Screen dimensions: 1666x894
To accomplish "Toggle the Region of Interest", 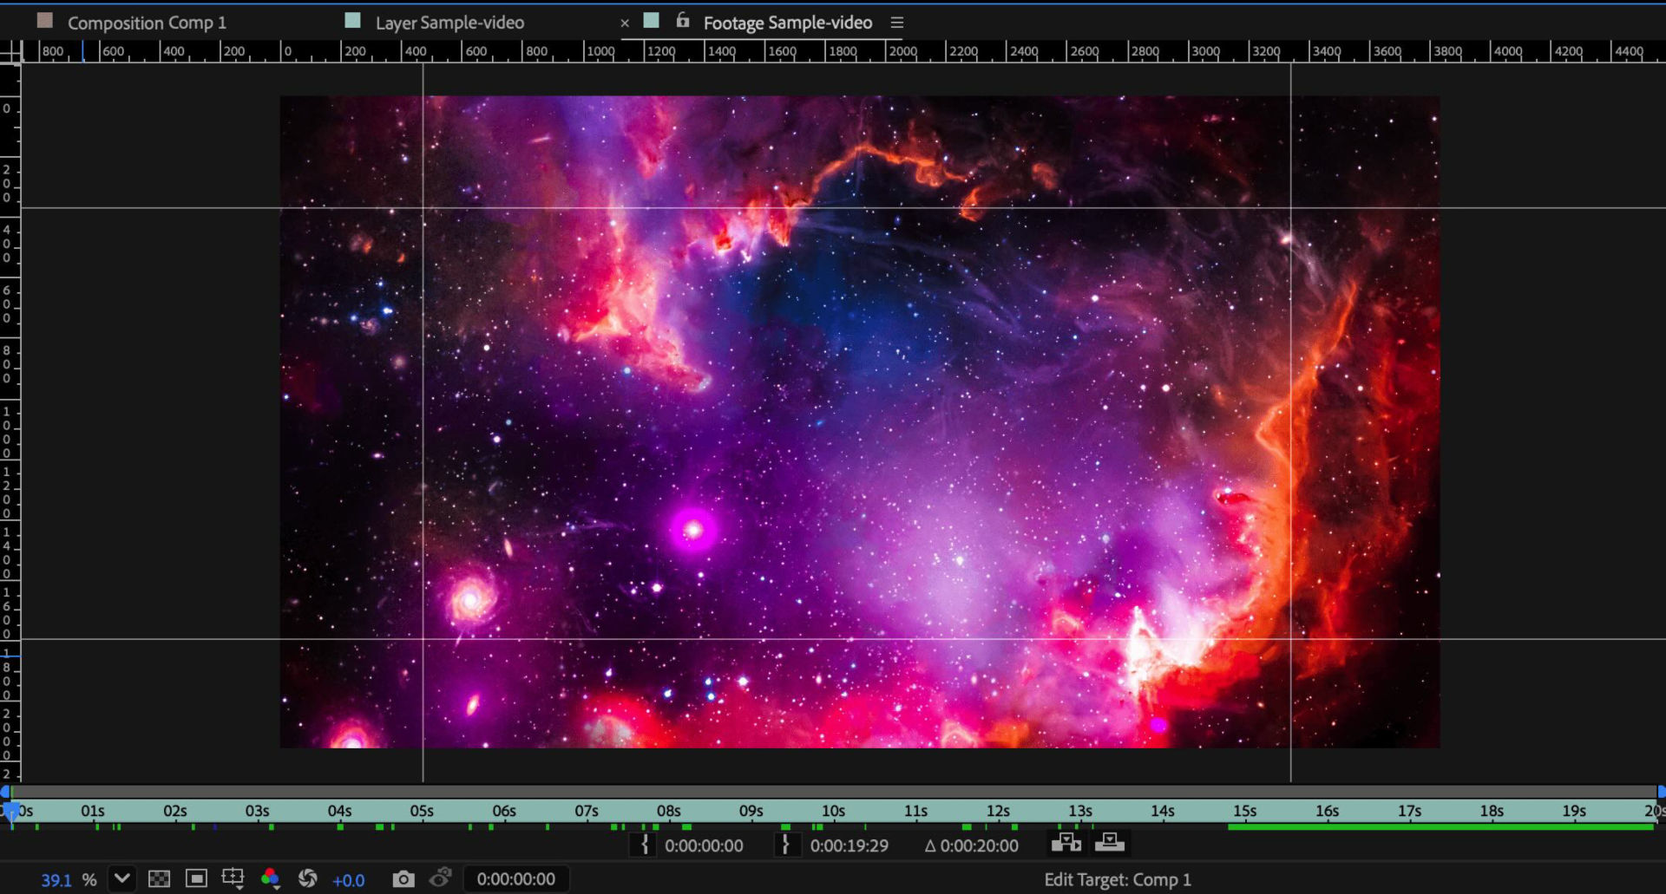I will coord(197,878).
